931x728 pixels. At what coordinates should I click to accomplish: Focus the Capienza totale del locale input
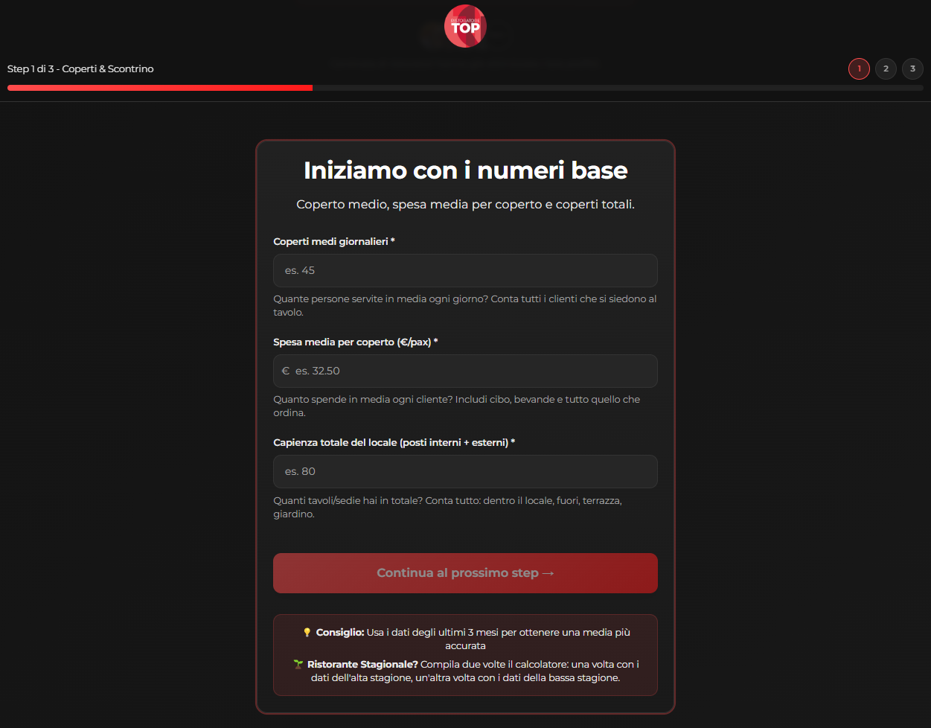coord(465,471)
